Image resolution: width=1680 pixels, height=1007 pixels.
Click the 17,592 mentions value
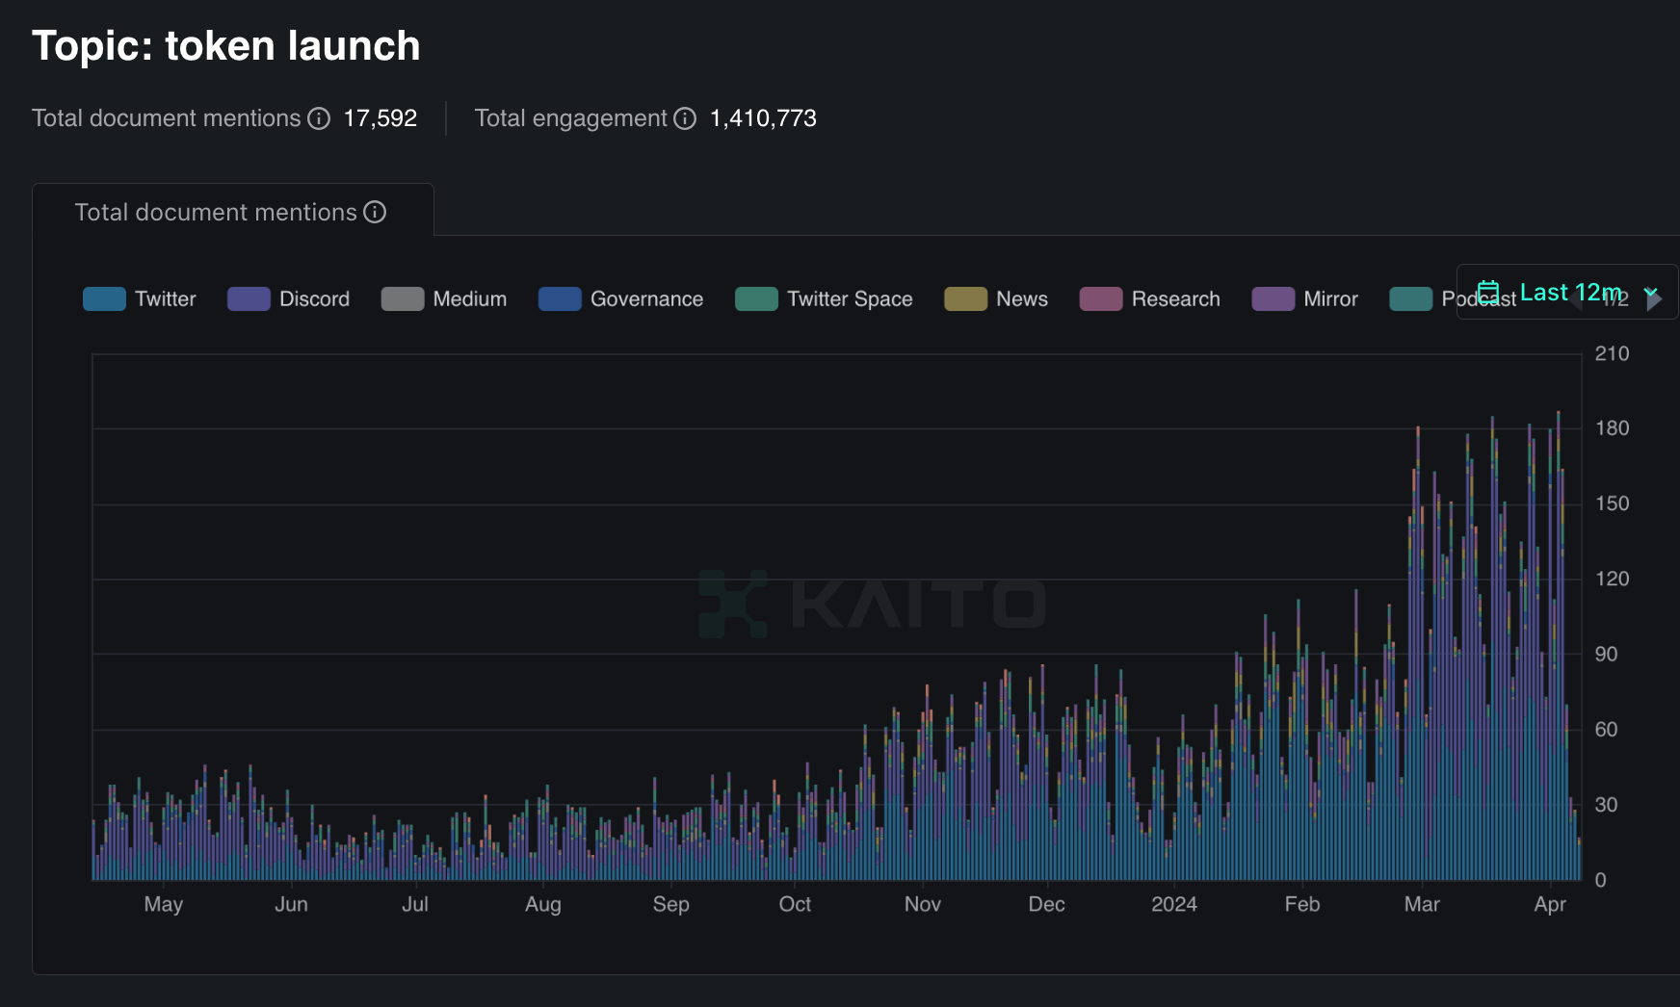tap(381, 118)
